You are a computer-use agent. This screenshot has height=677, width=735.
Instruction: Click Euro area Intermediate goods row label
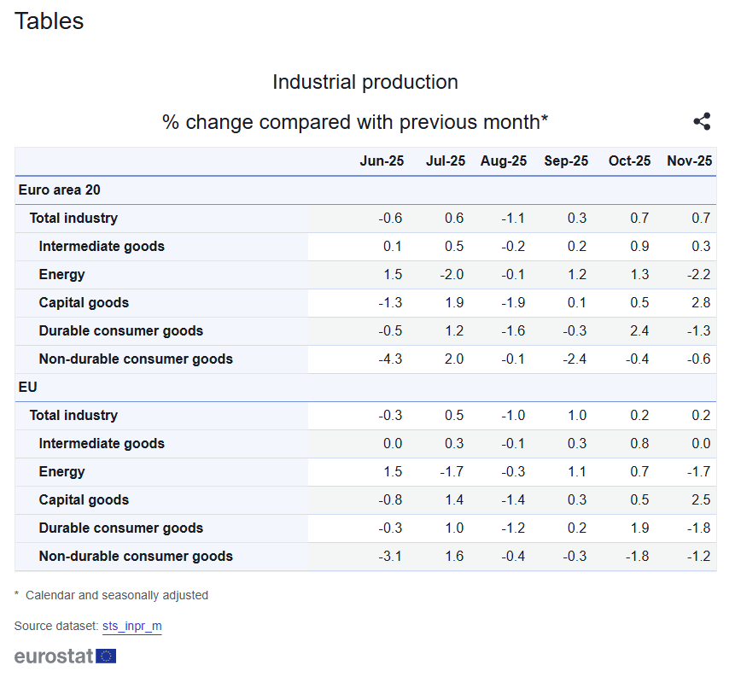click(x=102, y=246)
